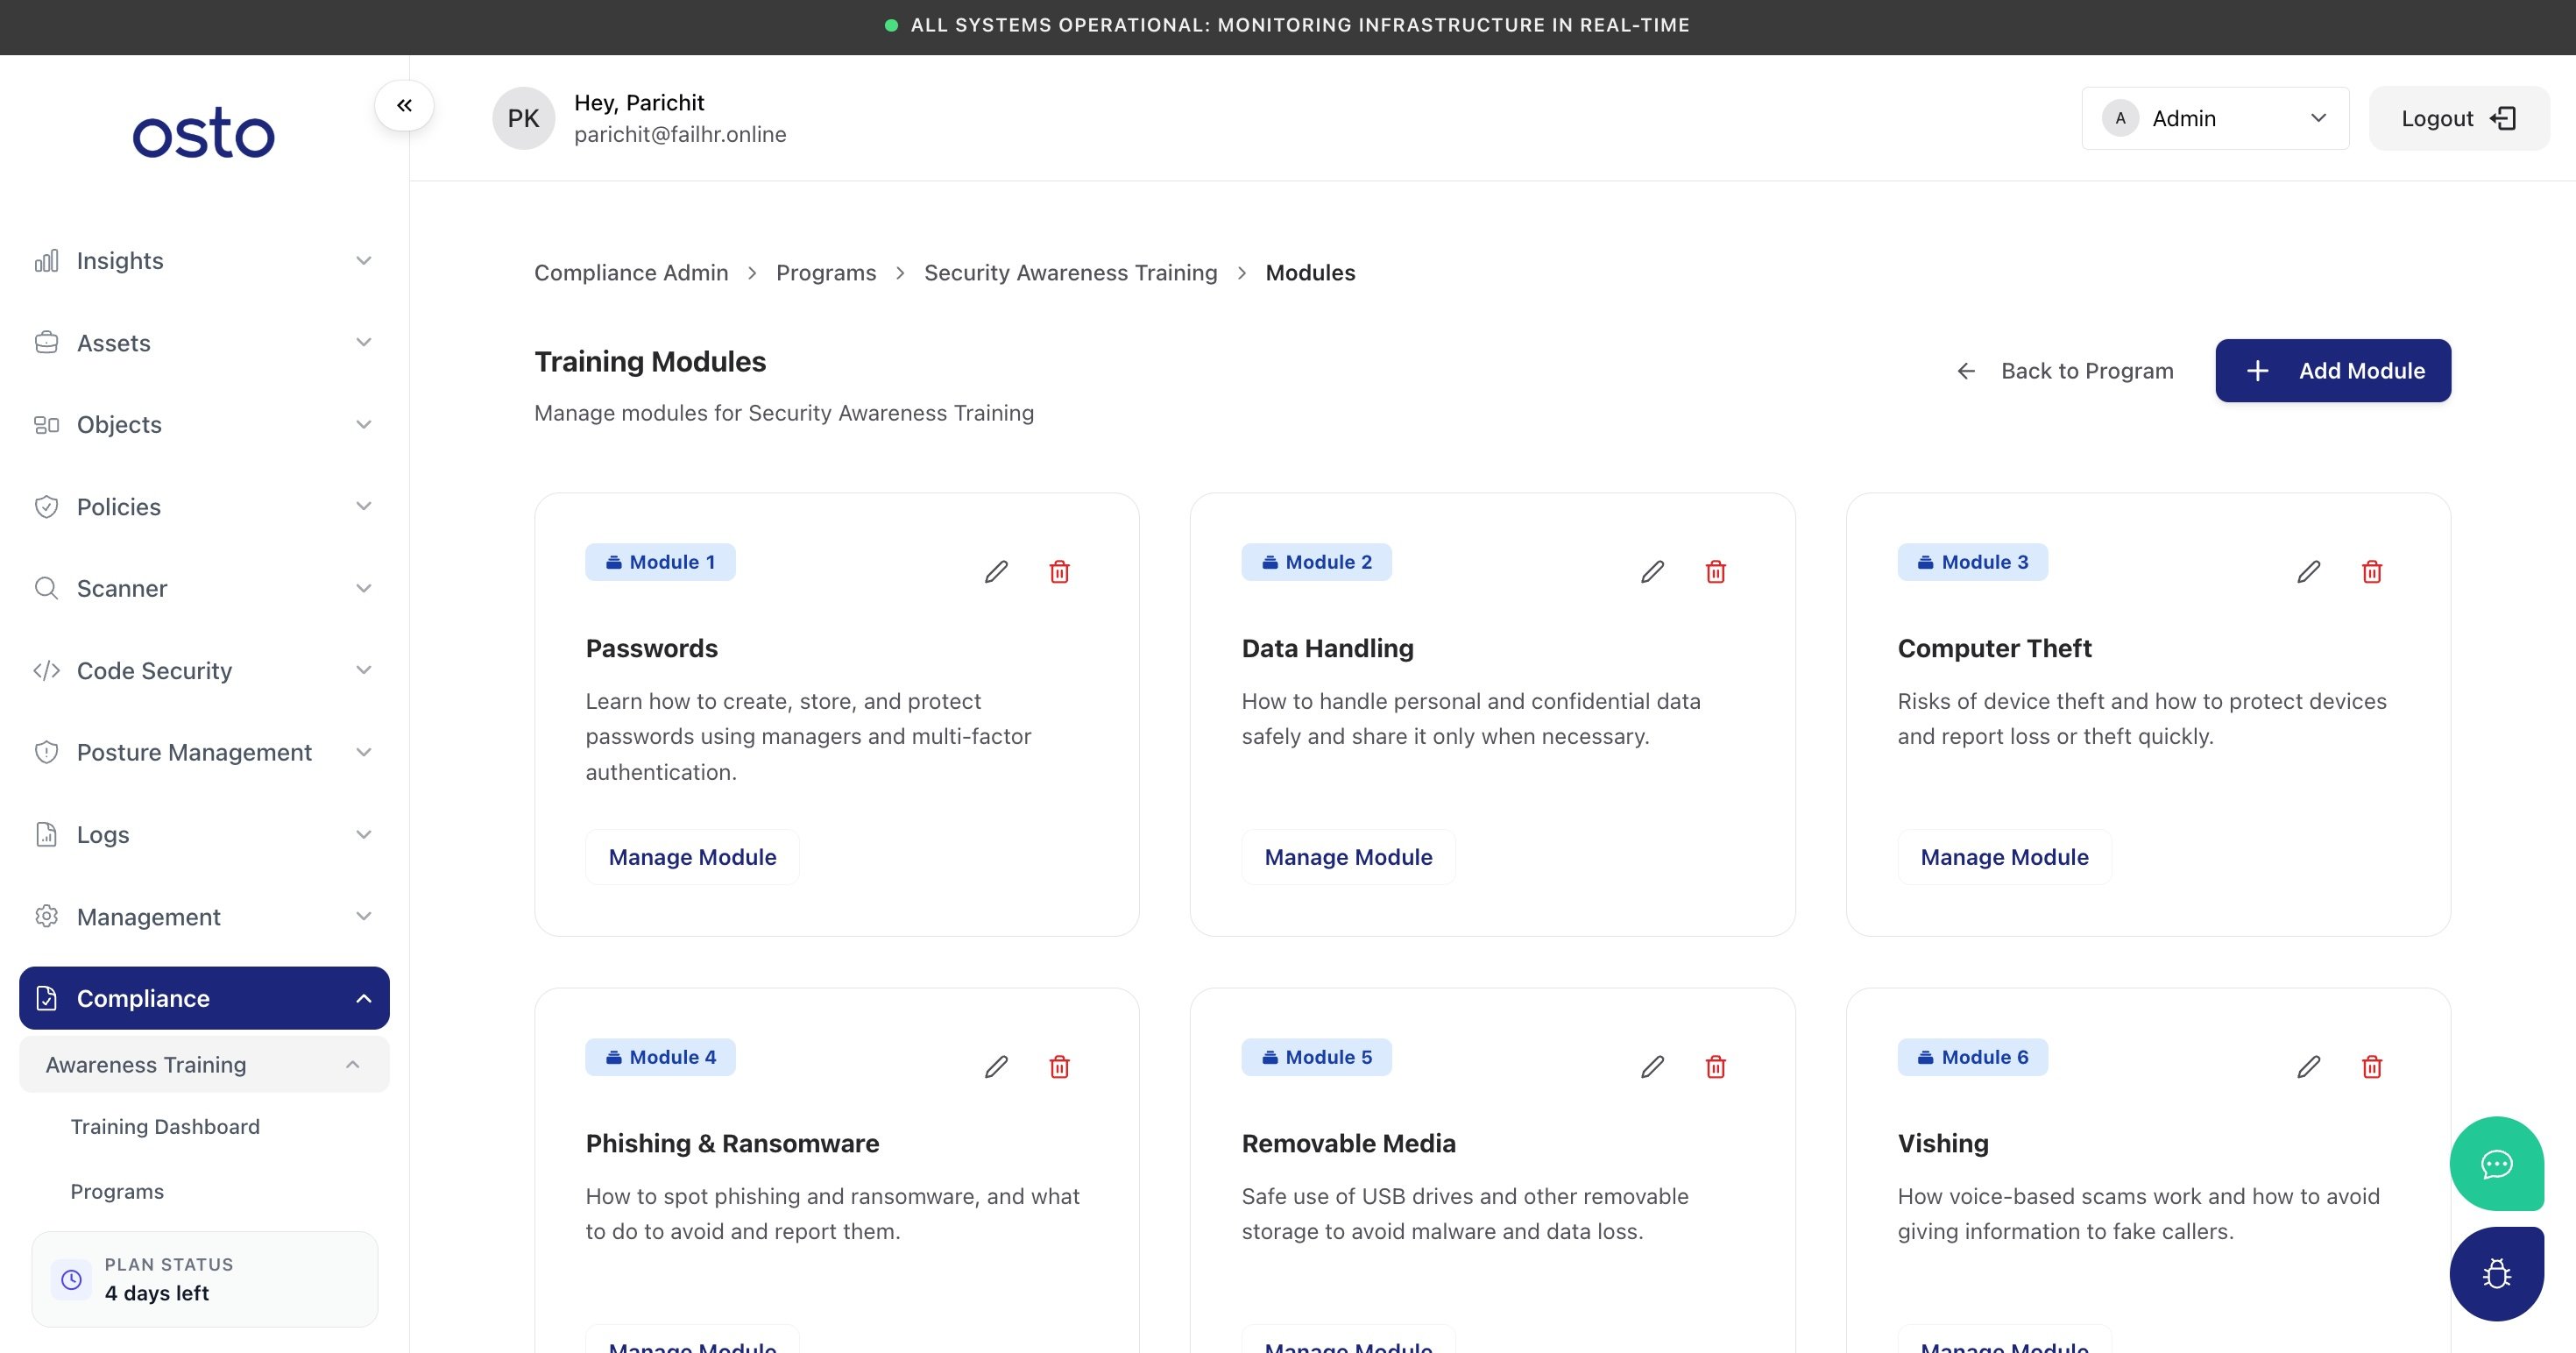Click the Code Security brackets icon
The height and width of the screenshot is (1353, 2576).
point(46,670)
